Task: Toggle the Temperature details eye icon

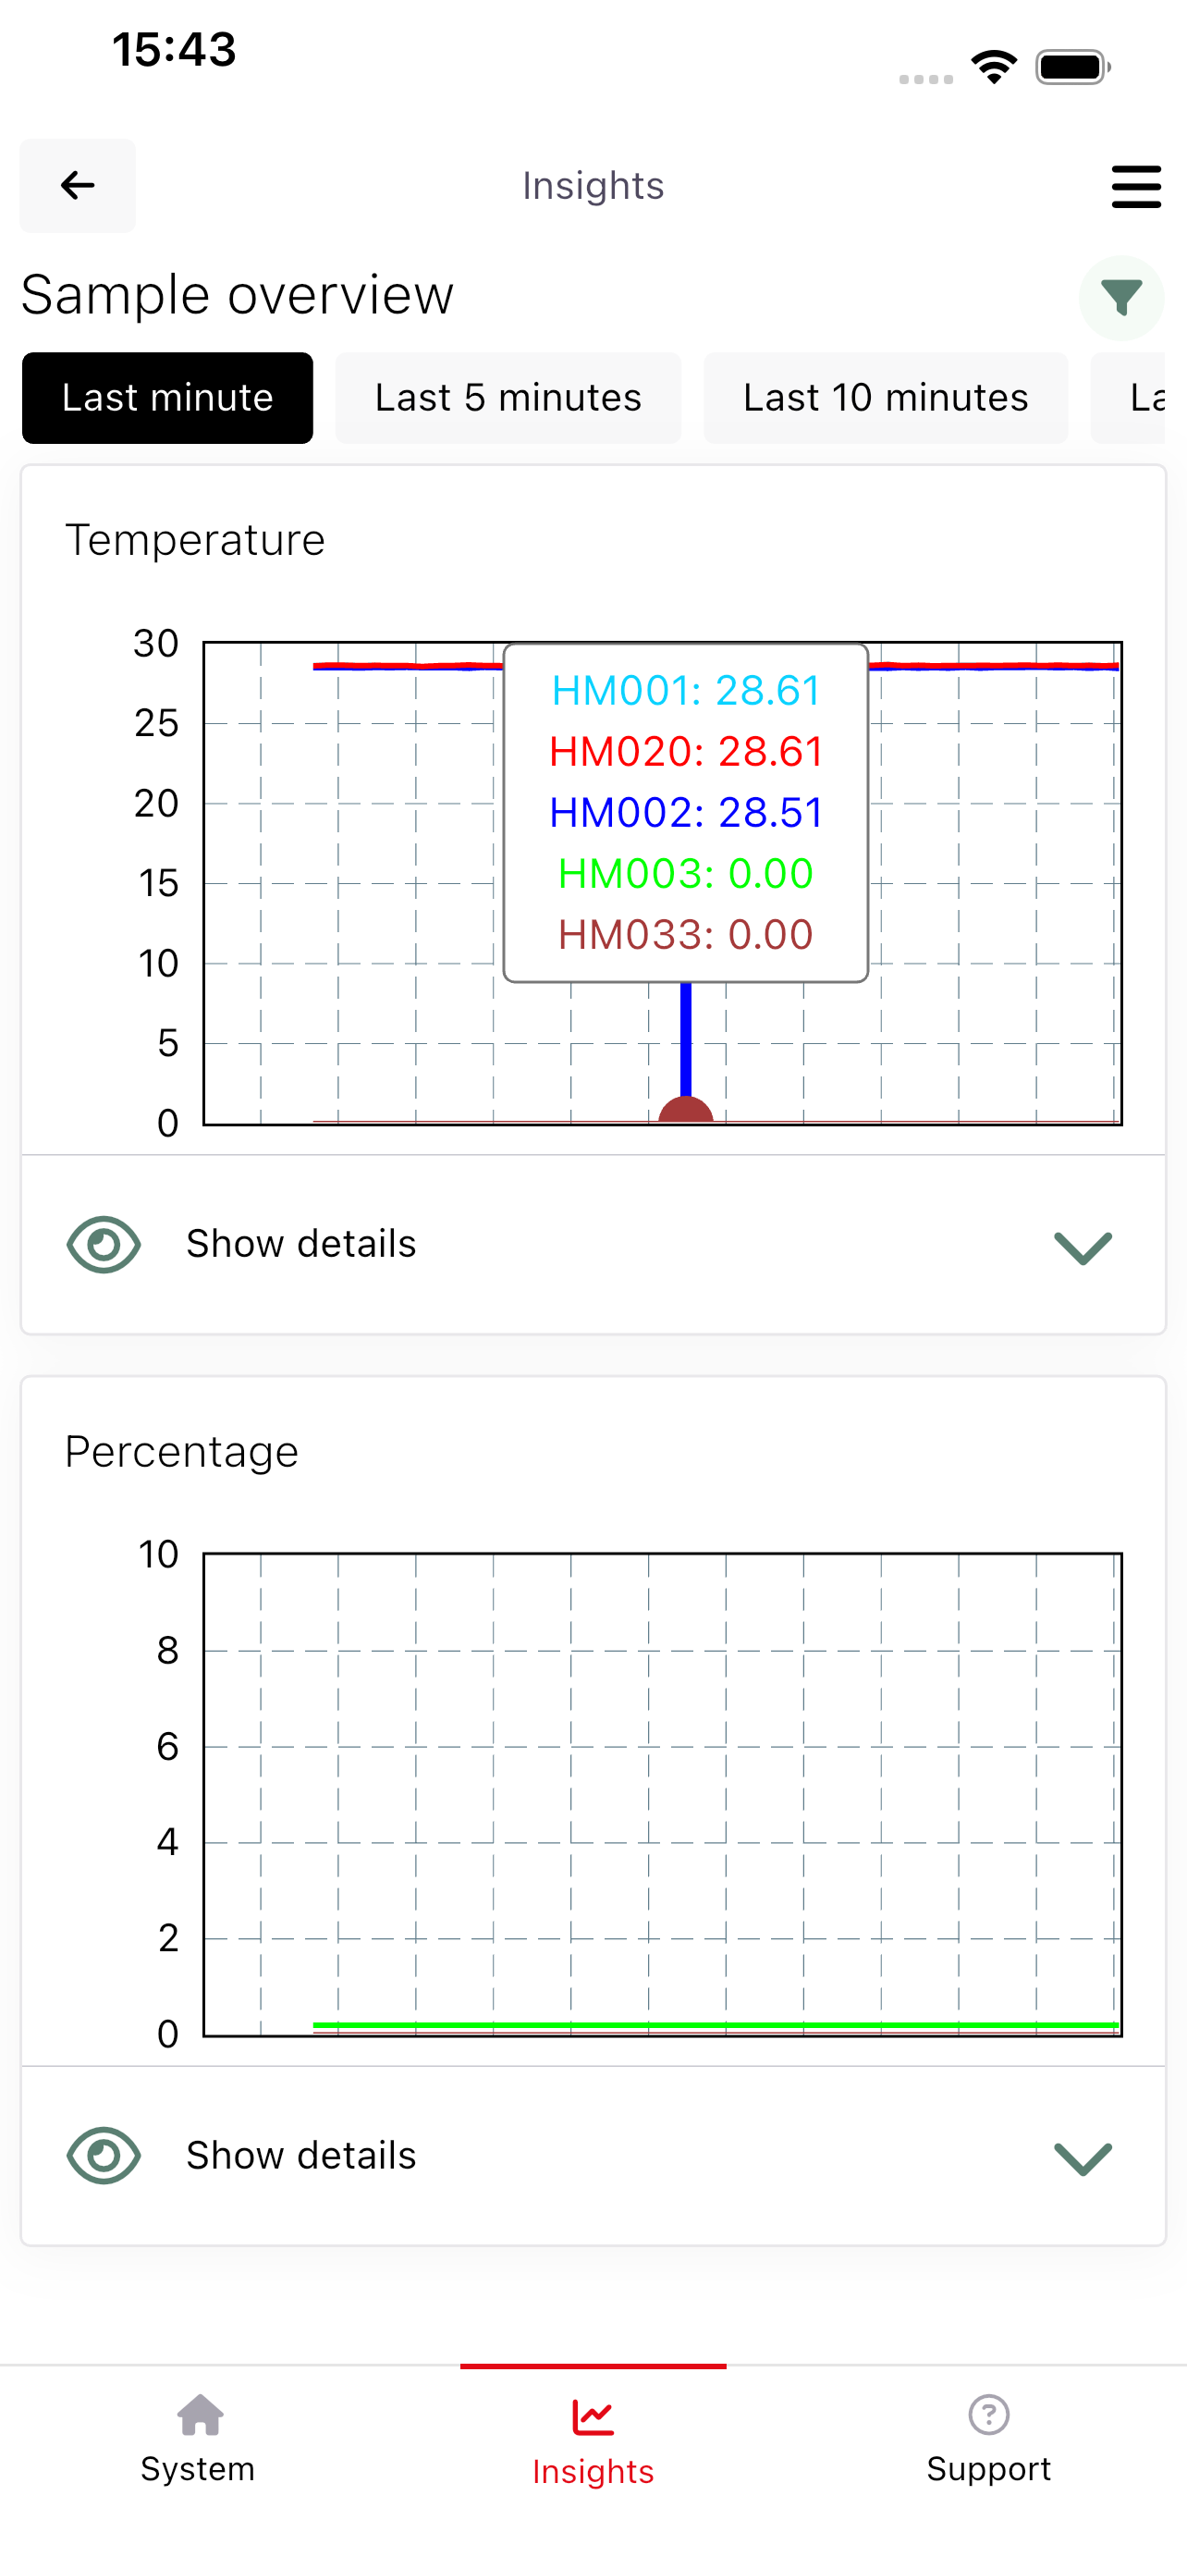Action: 104,1245
